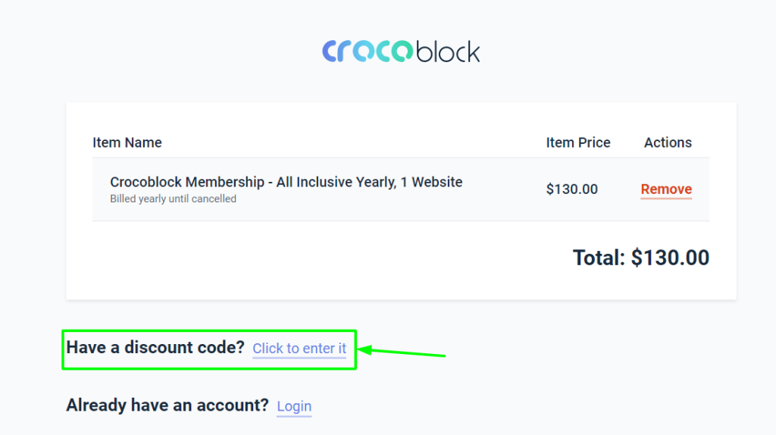
Task: Click the Crocoblock Membership All Inclusive Yearly title
Action: 286,182
